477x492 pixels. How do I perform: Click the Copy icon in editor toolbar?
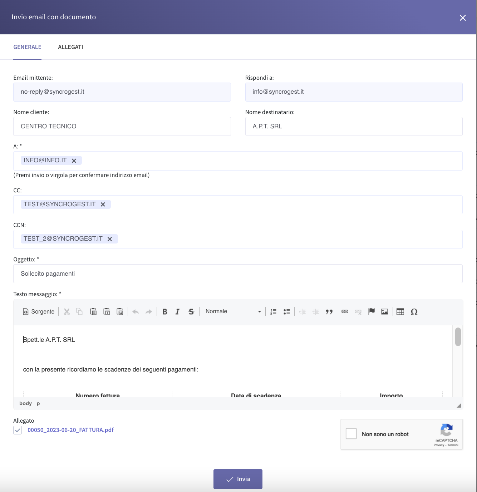point(79,312)
